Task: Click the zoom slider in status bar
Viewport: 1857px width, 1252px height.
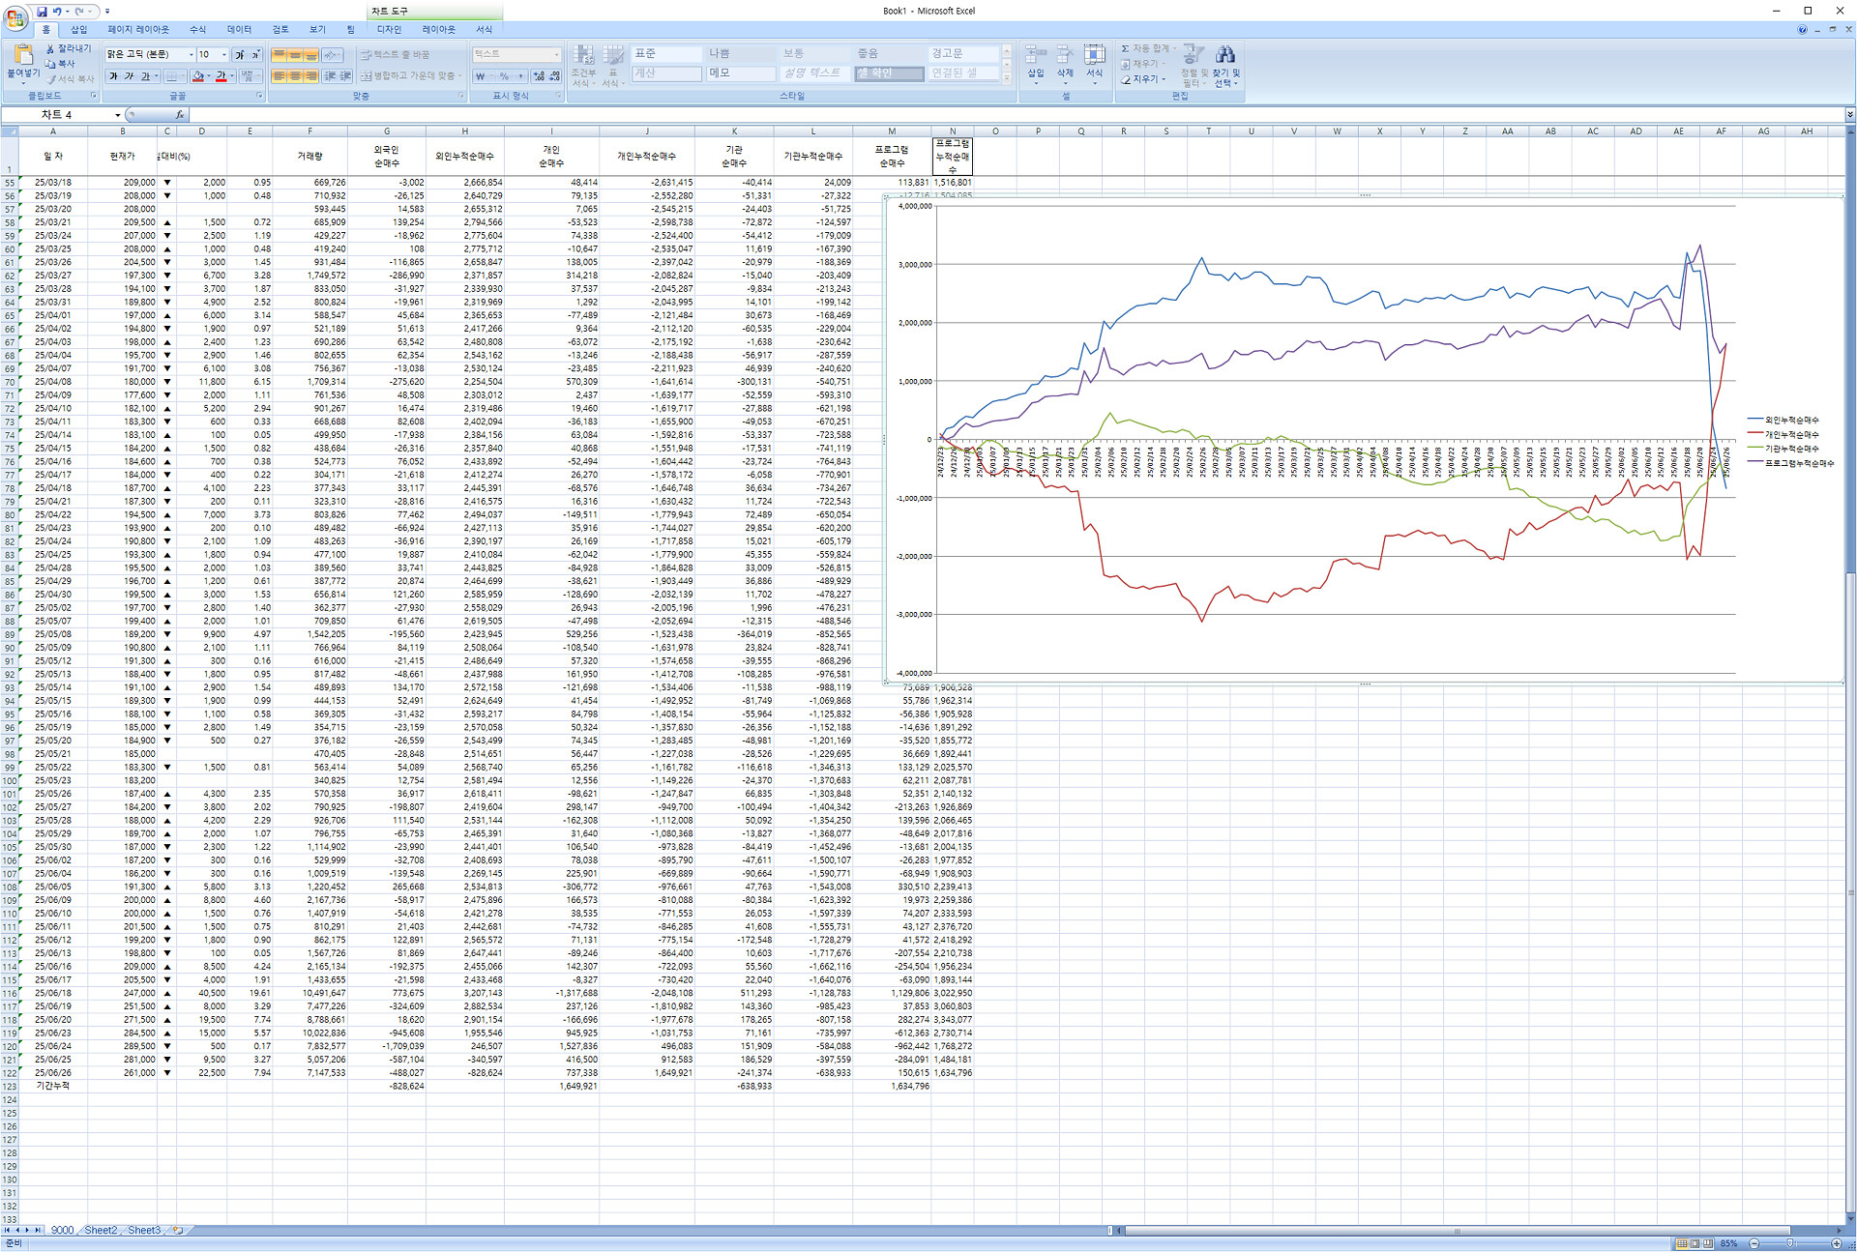Action: [x=1790, y=1243]
